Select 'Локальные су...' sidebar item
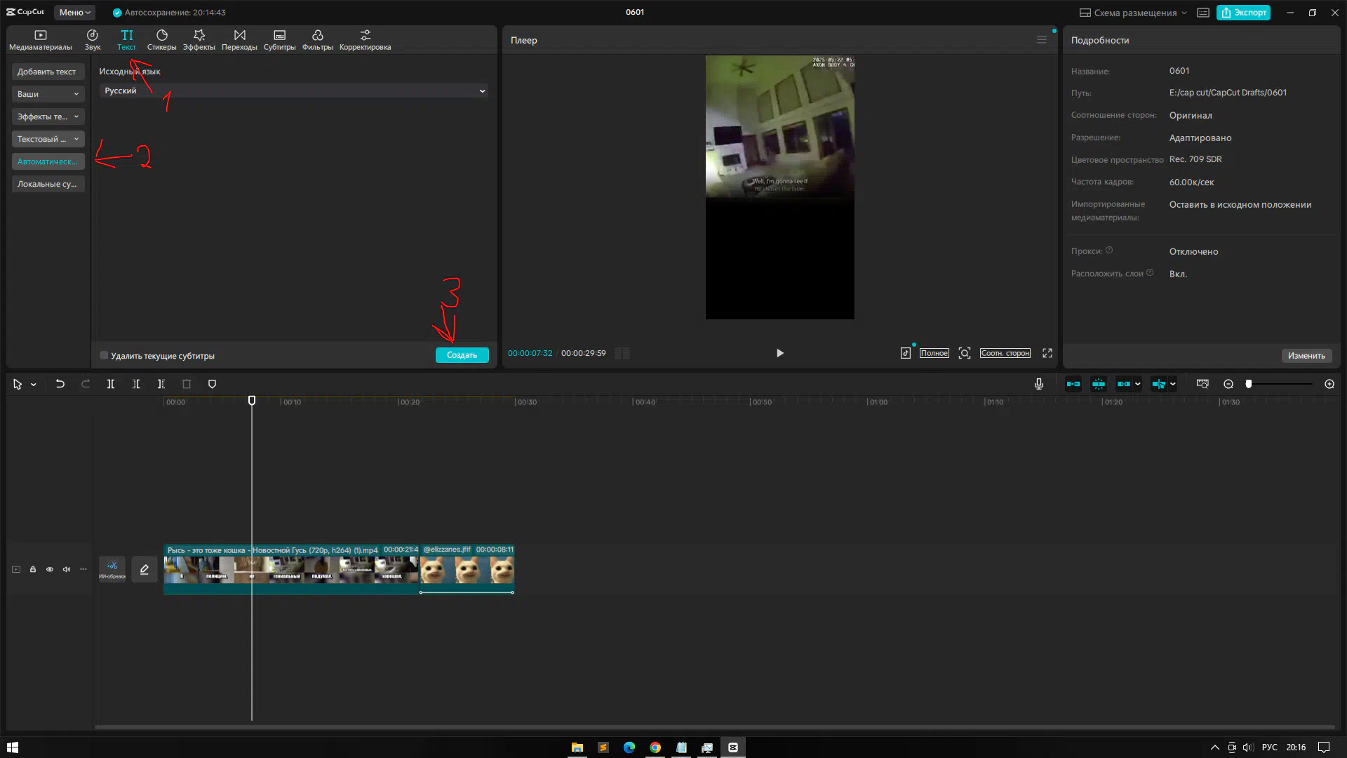The height and width of the screenshot is (758, 1347). point(48,184)
